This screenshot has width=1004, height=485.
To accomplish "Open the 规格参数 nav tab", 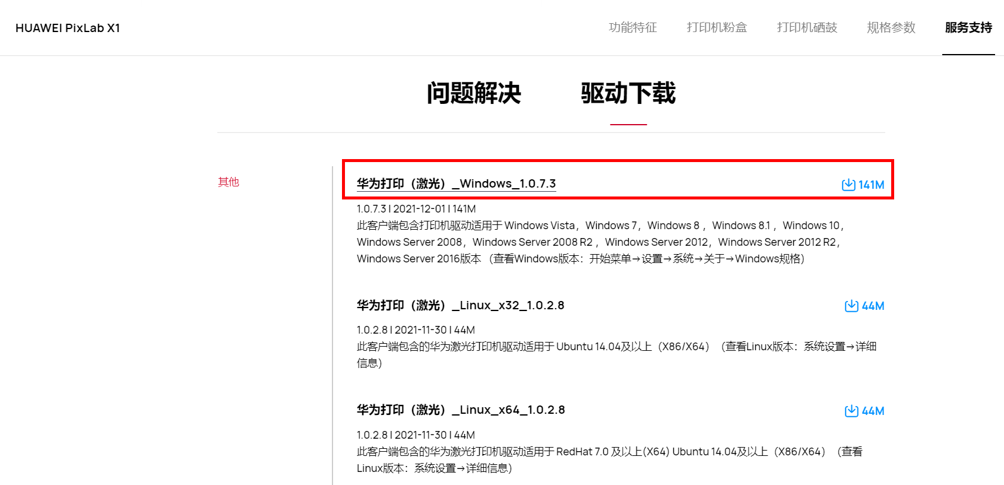I will point(891,27).
